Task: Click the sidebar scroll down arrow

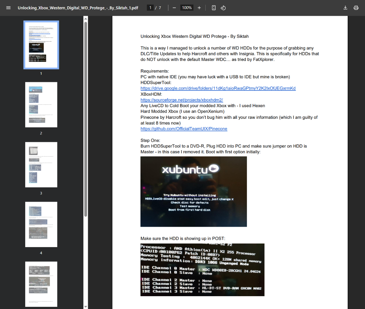Action: coord(85,307)
